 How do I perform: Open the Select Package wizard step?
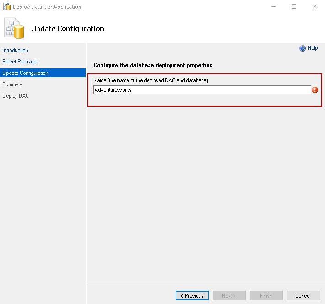[20, 62]
